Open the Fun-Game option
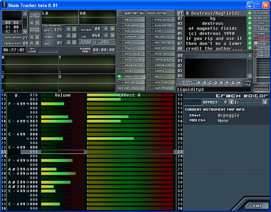 click(x=133, y=25)
